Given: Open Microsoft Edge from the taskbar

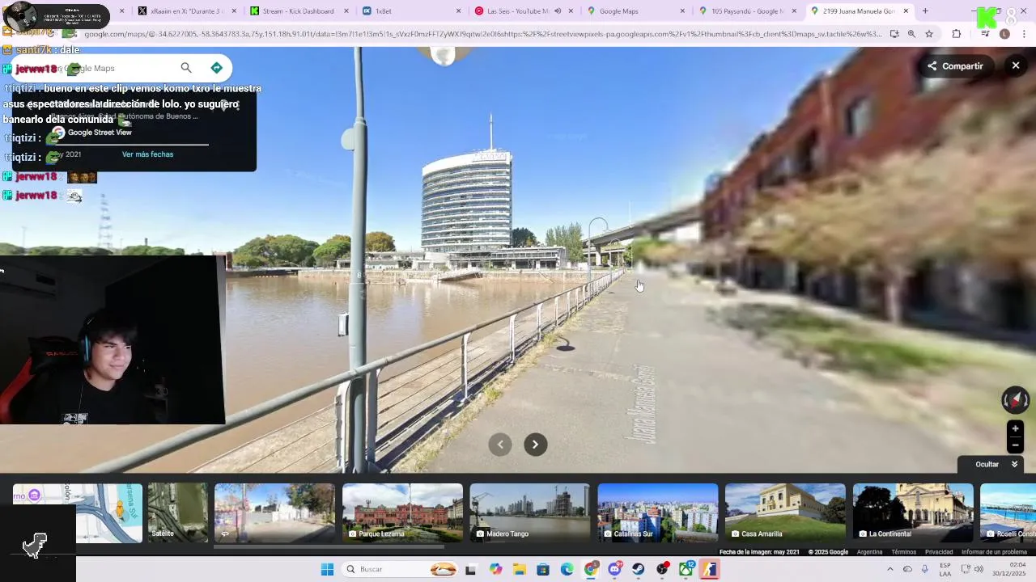Looking at the screenshot, I should (x=567, y=569).
